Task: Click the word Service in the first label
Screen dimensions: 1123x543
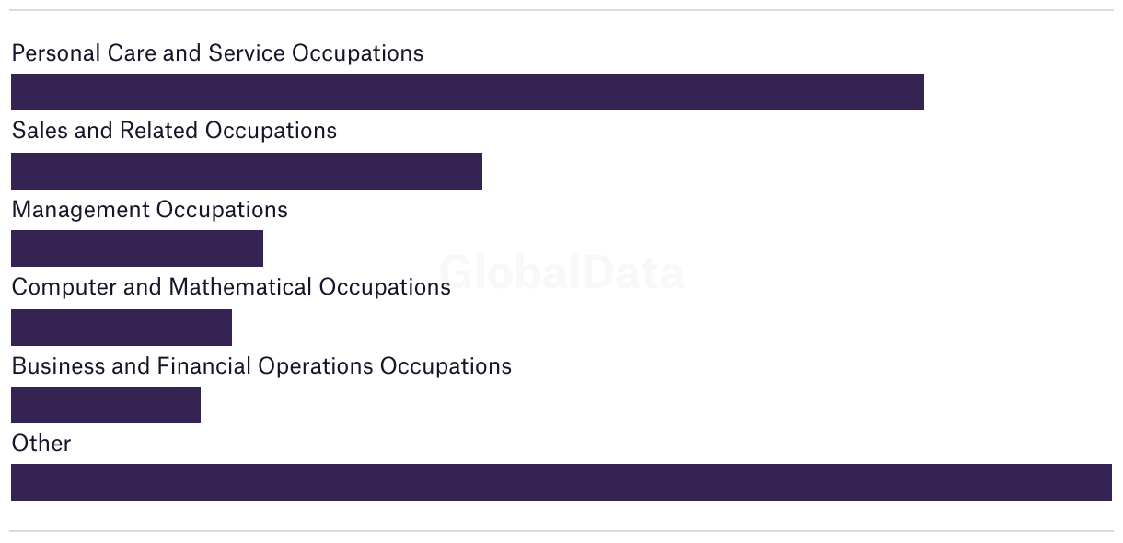Action: [247, 53]
